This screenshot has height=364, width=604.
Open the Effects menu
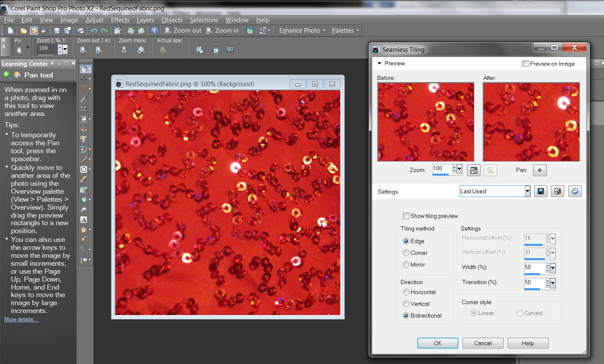[x=120, y=20]
